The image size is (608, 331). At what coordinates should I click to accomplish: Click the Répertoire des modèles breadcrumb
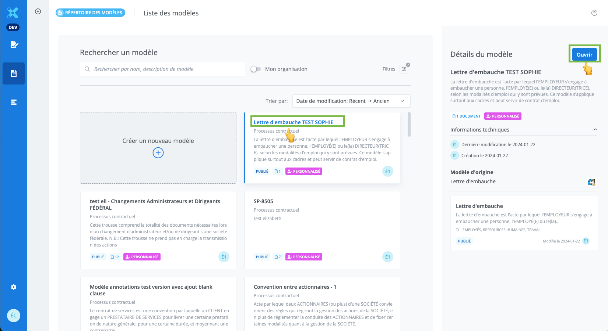point(91,13)
